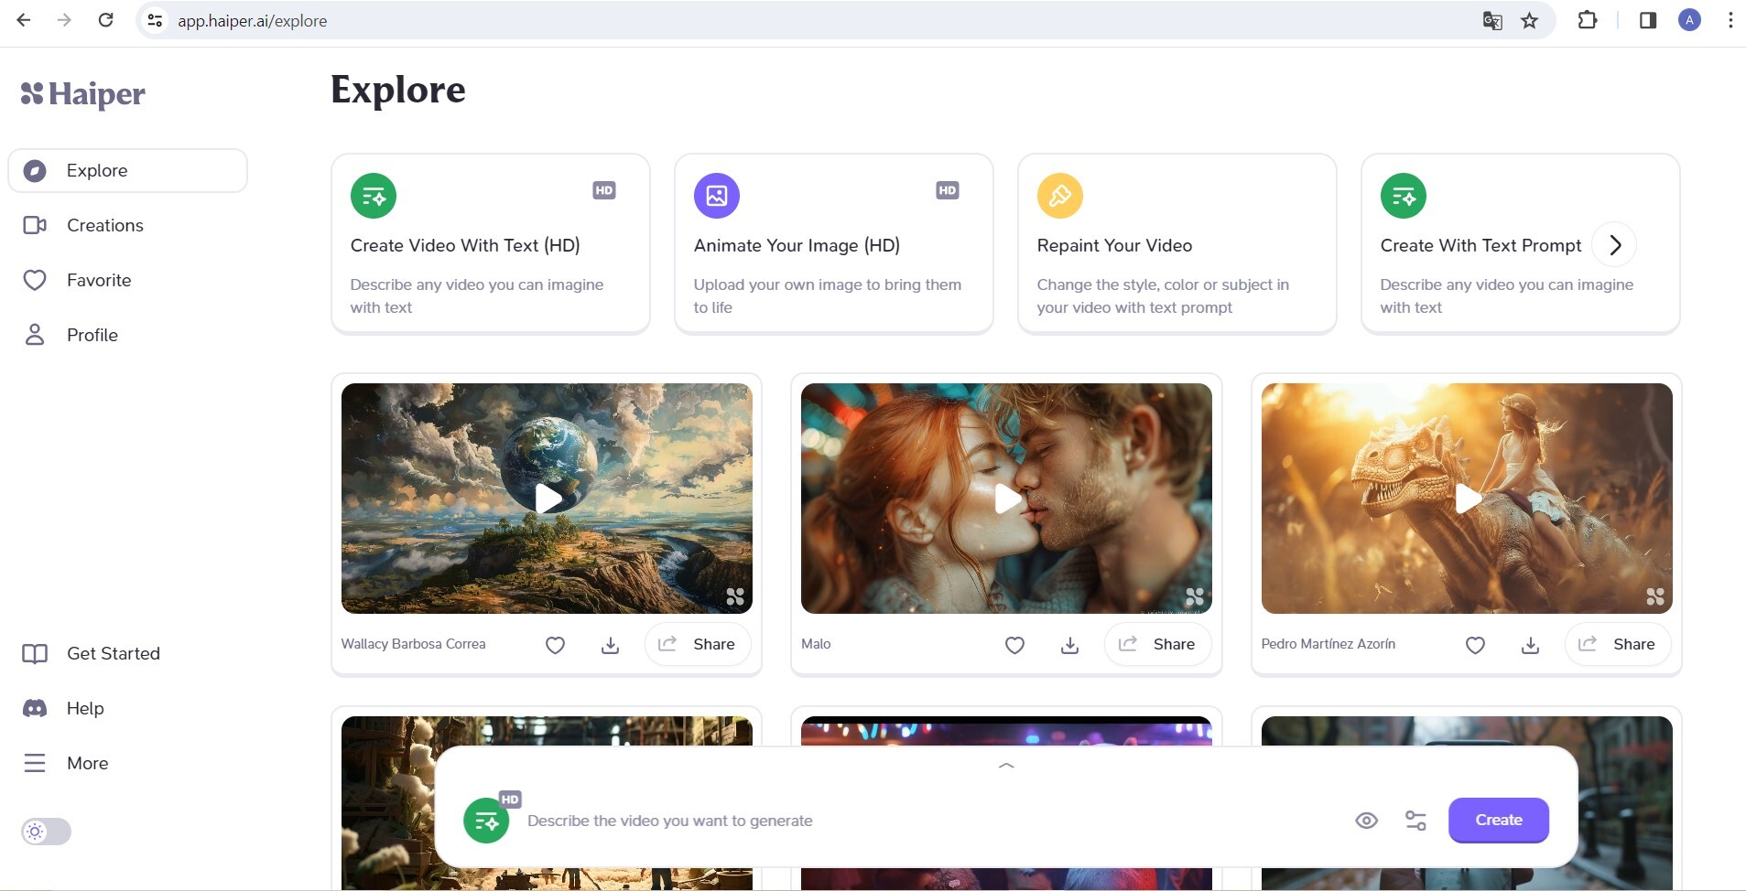1746x891 pixels.
Task: Select Animate Your Image (HD) card
Action: [x=834, y=243]
